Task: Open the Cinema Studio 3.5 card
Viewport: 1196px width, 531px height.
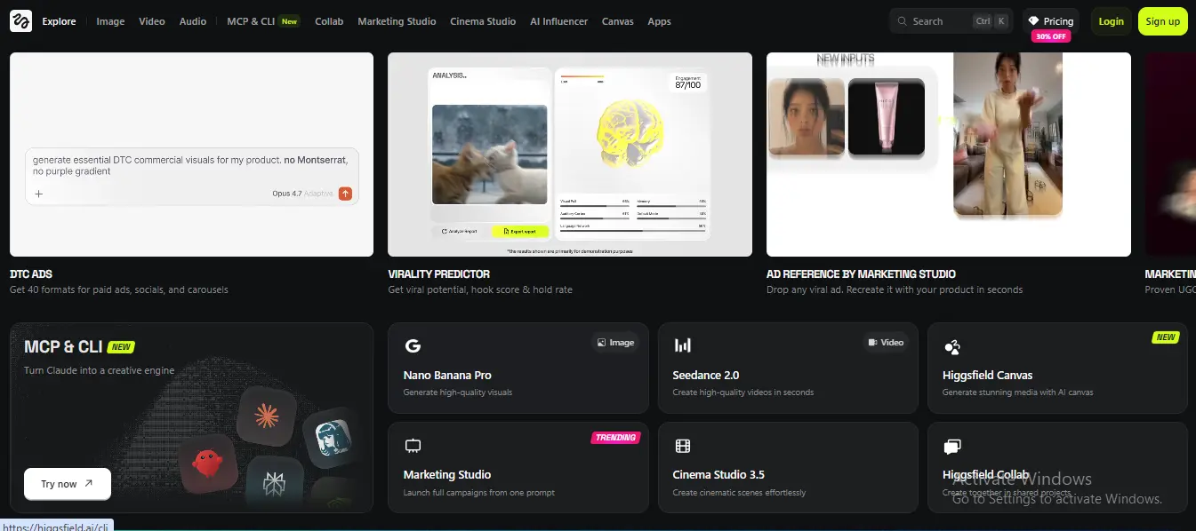Action: (788, 468)
